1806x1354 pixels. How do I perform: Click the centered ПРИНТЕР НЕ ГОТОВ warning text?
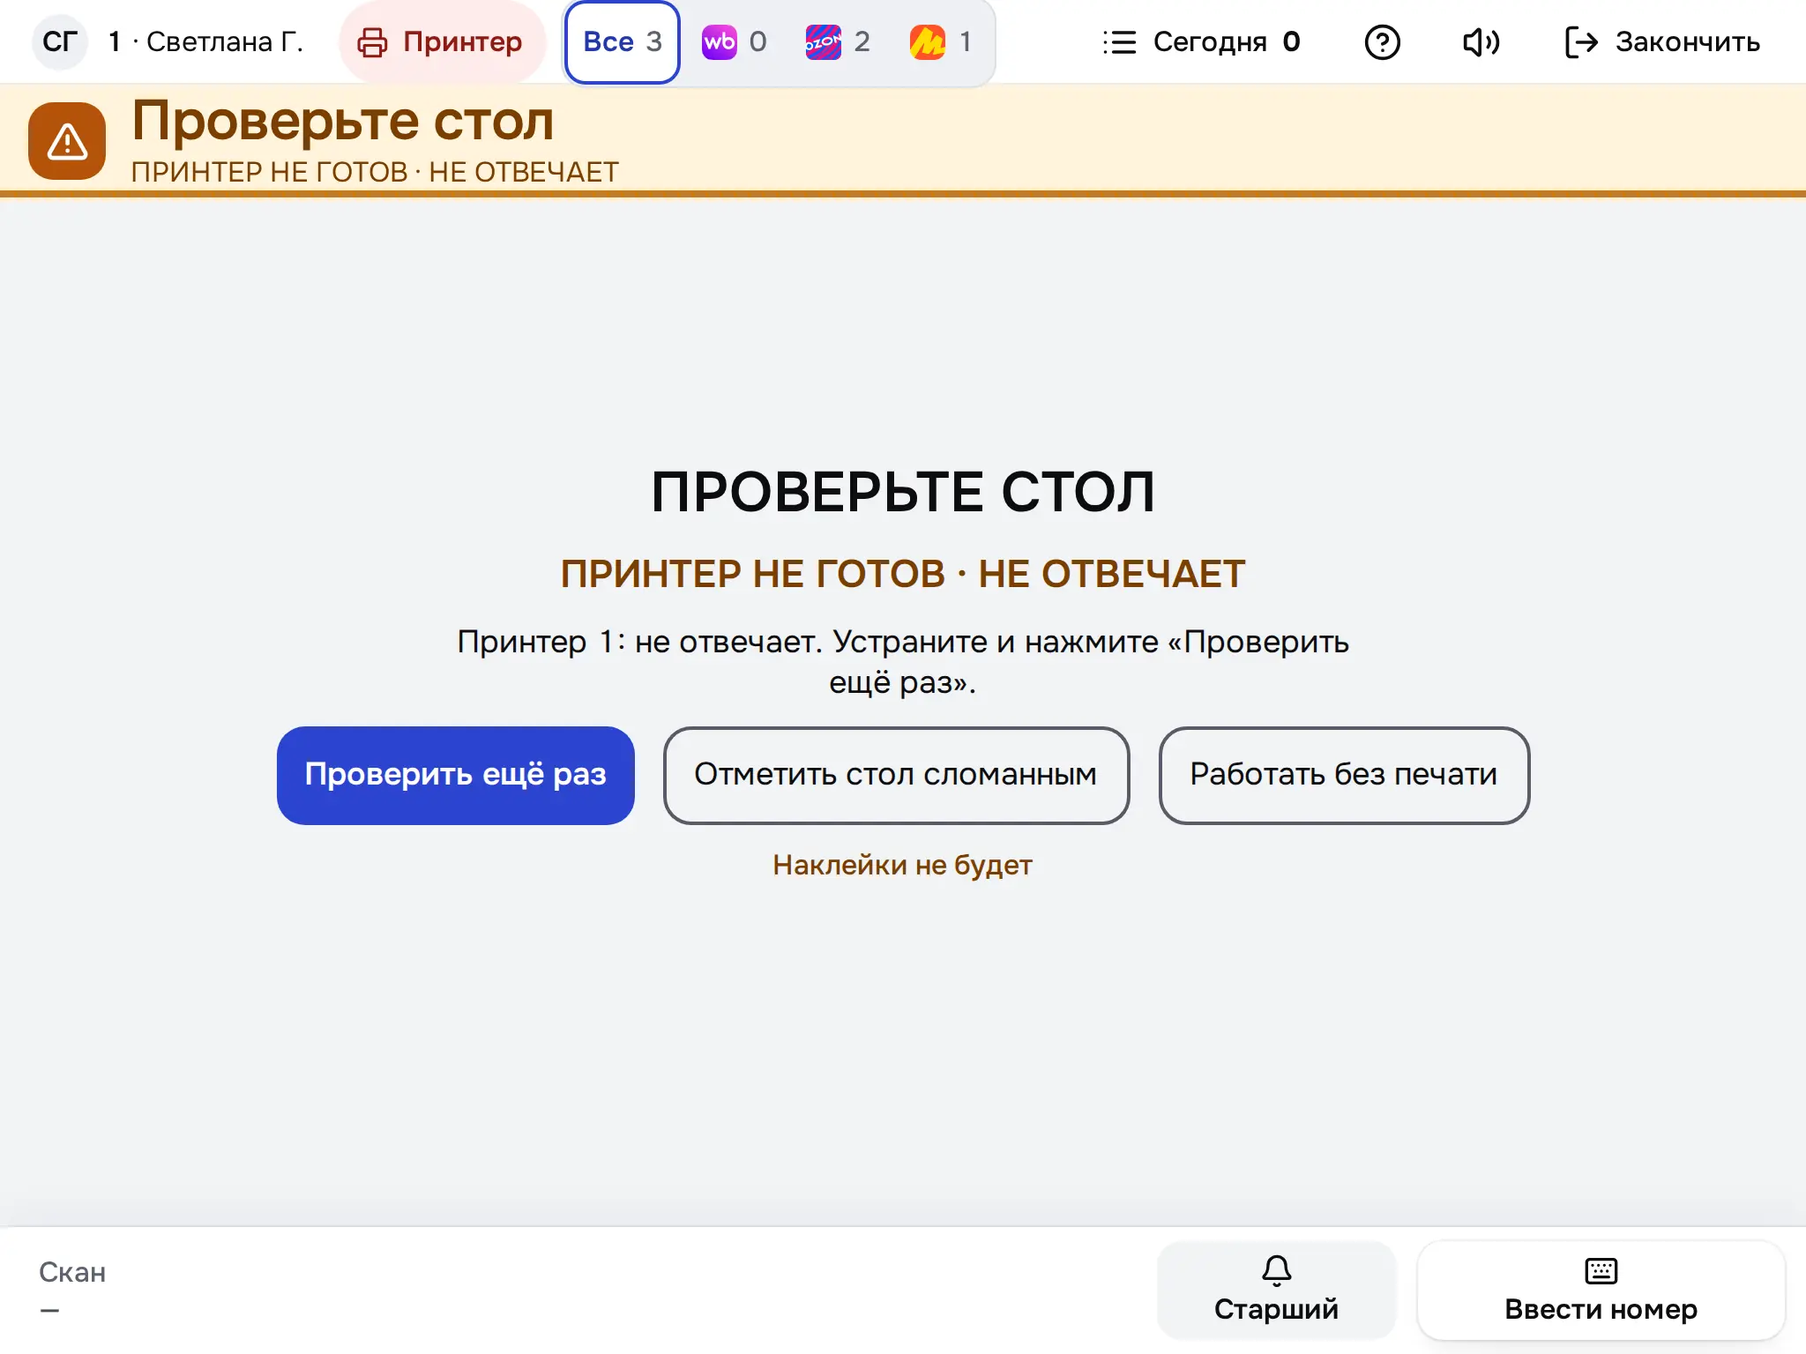902,574
